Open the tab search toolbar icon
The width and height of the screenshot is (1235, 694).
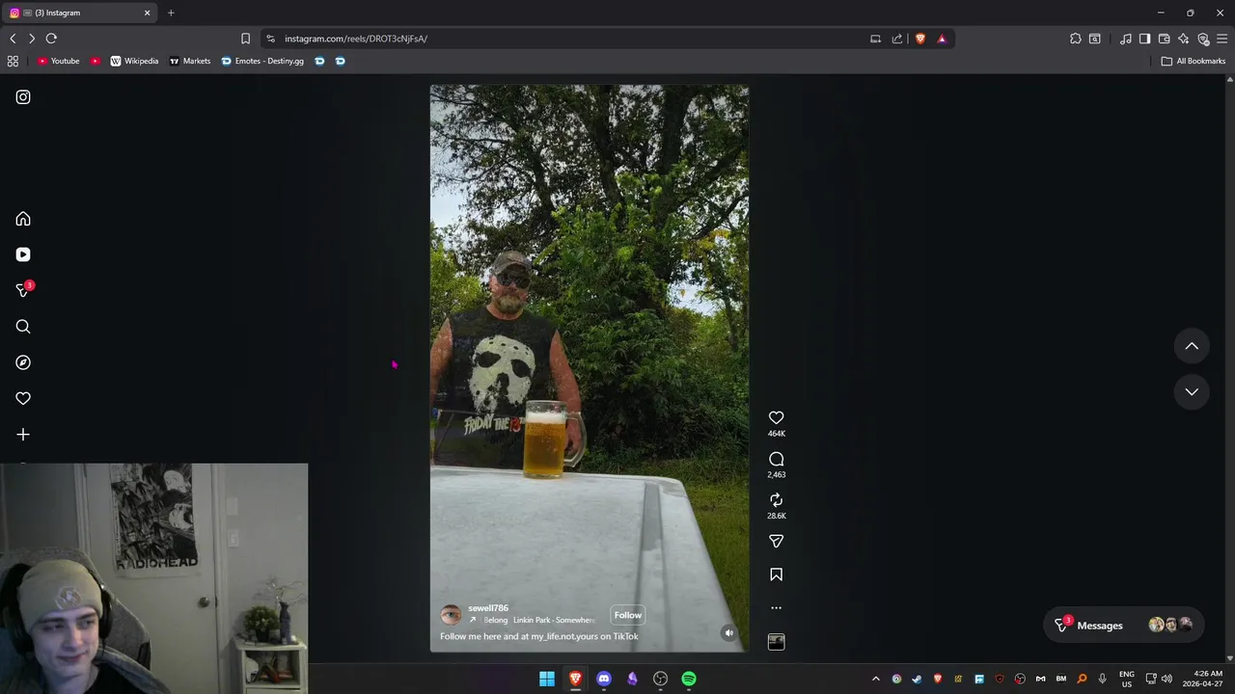[x=1095, y=39]
